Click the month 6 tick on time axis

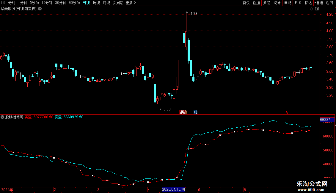[245, 190]
